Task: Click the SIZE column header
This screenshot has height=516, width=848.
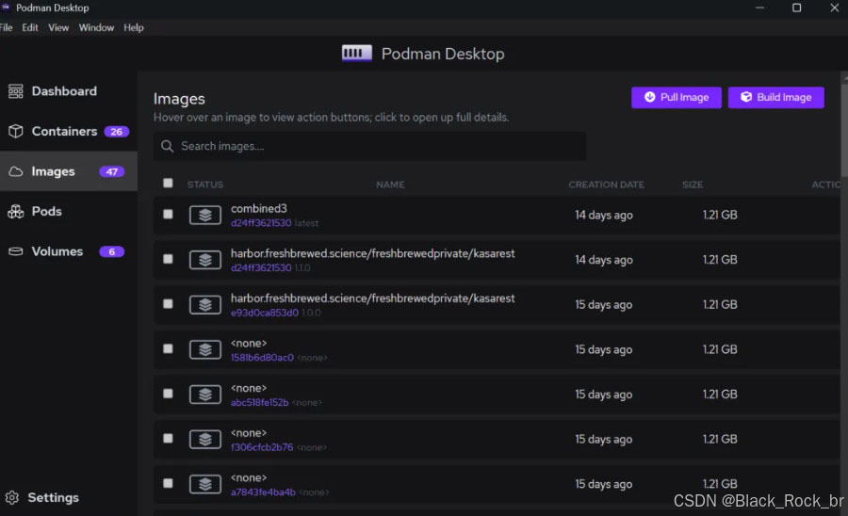Action: pyautogui.click(x=693, y=185)
